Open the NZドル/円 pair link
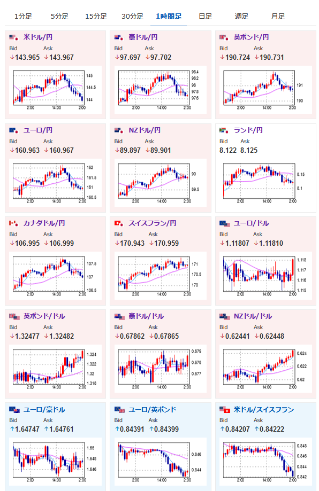 pos(145,130)
